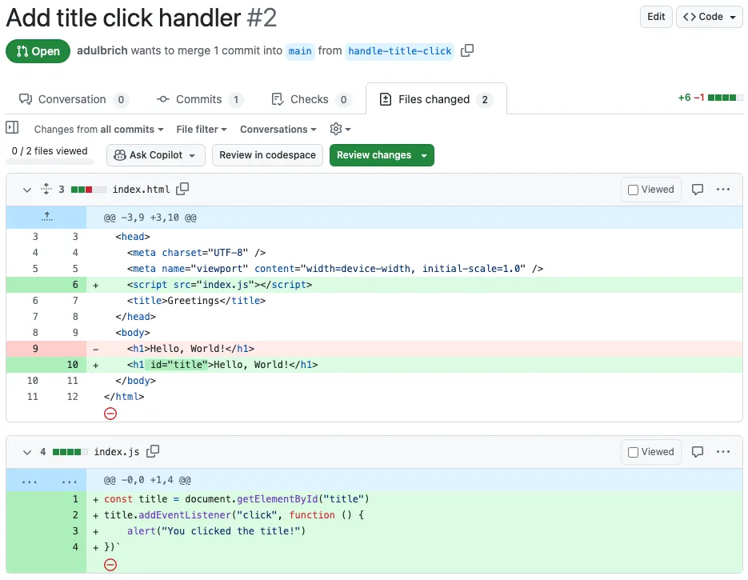Screen dimensions: 748x580
Task: Open the Ask Copilot menu
Action: pyautogui.click(x=155, y=155)
